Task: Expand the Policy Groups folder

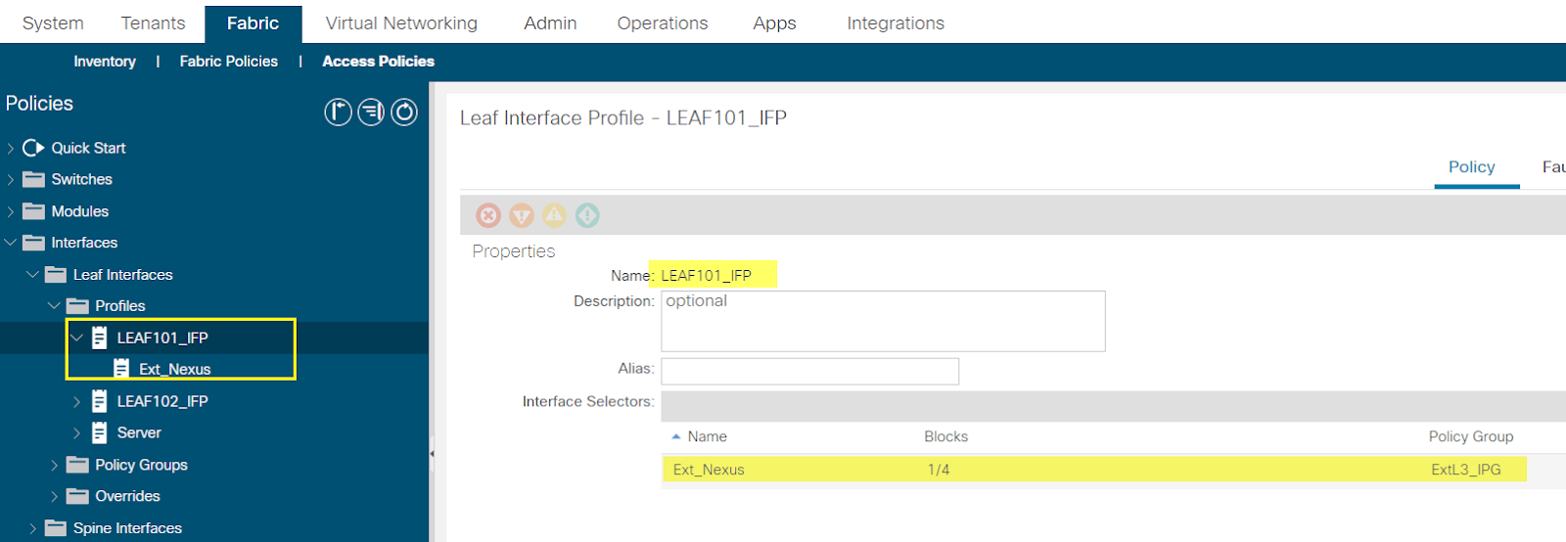Action: click(55, 465)
